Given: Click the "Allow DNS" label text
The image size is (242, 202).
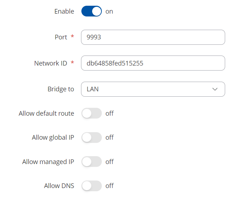Looking at the screenshot, I should pyautogui.click(x=59, y=186).
